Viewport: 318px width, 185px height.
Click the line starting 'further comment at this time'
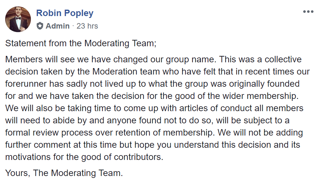click(153, 145)
